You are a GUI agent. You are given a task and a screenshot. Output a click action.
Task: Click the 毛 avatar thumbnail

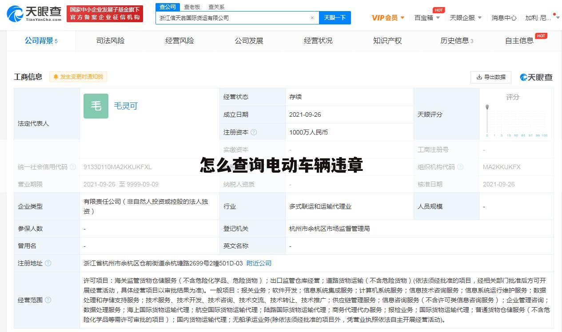tap(96, 106)
